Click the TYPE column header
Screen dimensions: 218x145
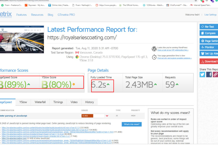pos(118,110)
